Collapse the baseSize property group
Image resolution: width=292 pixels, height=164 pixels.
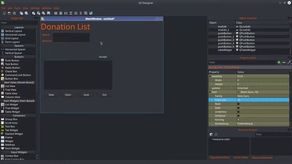point(210,76)
